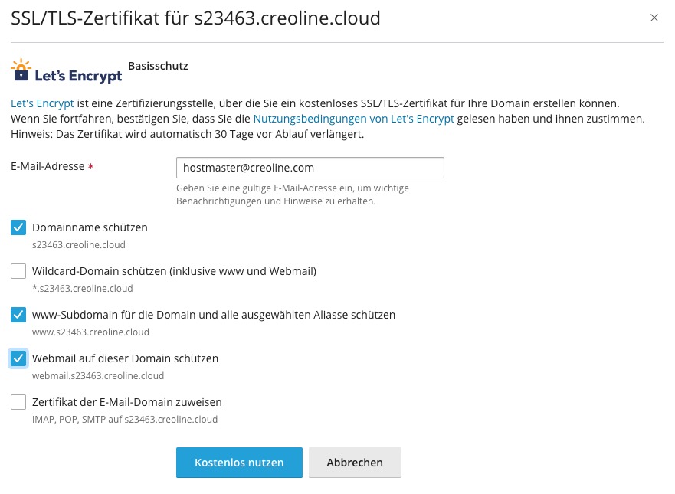Click the Let's Encrypt logo icon
Screen dimensions: 675x494
[x=67, y=71]
